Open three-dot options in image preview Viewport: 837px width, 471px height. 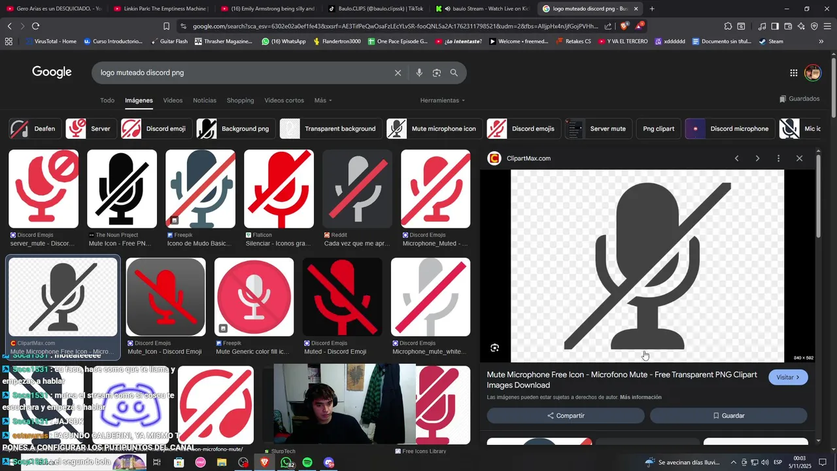778,158
